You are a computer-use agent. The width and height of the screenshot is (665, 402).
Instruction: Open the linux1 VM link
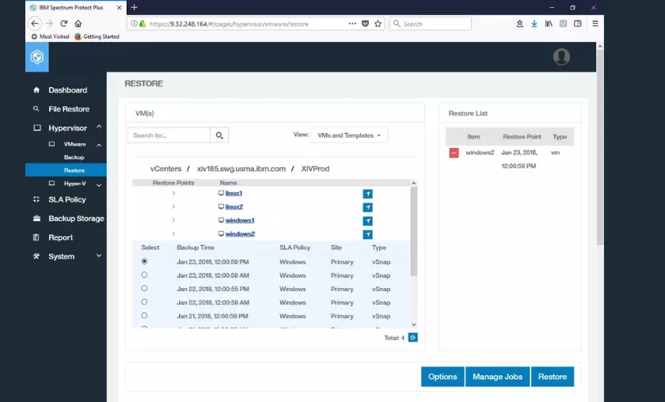[234, 193]
